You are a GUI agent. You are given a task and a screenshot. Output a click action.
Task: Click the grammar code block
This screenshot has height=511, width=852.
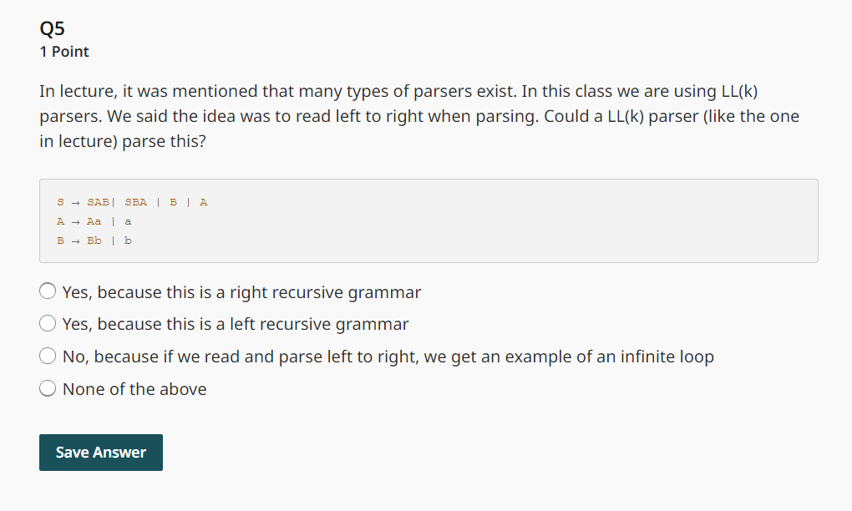coord(428,220)
